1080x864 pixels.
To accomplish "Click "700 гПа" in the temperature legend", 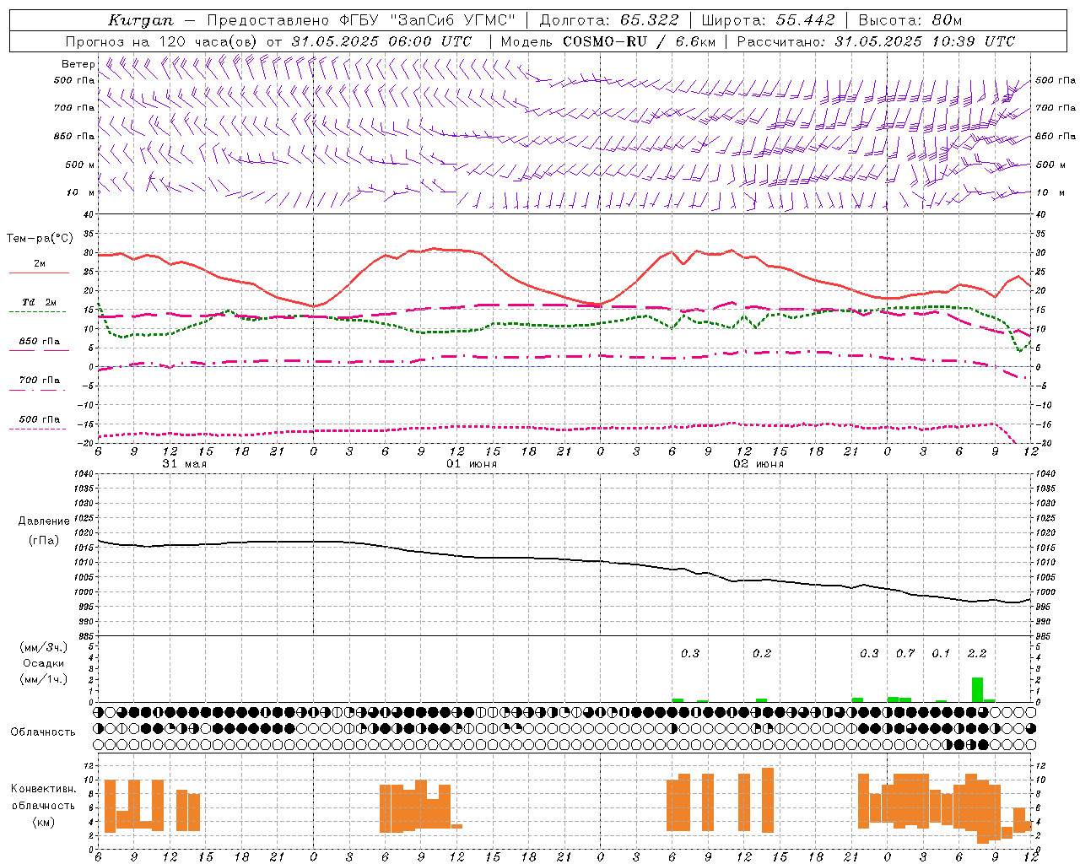I will tap(40, 380).
